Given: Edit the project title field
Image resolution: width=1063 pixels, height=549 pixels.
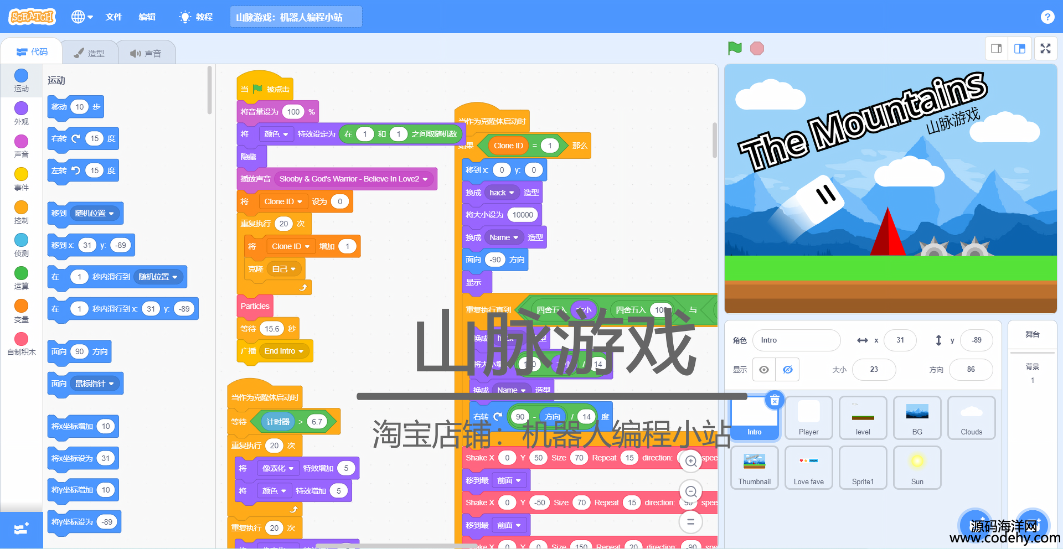Looking at the screenshot, I should click(x=296, y=17).
